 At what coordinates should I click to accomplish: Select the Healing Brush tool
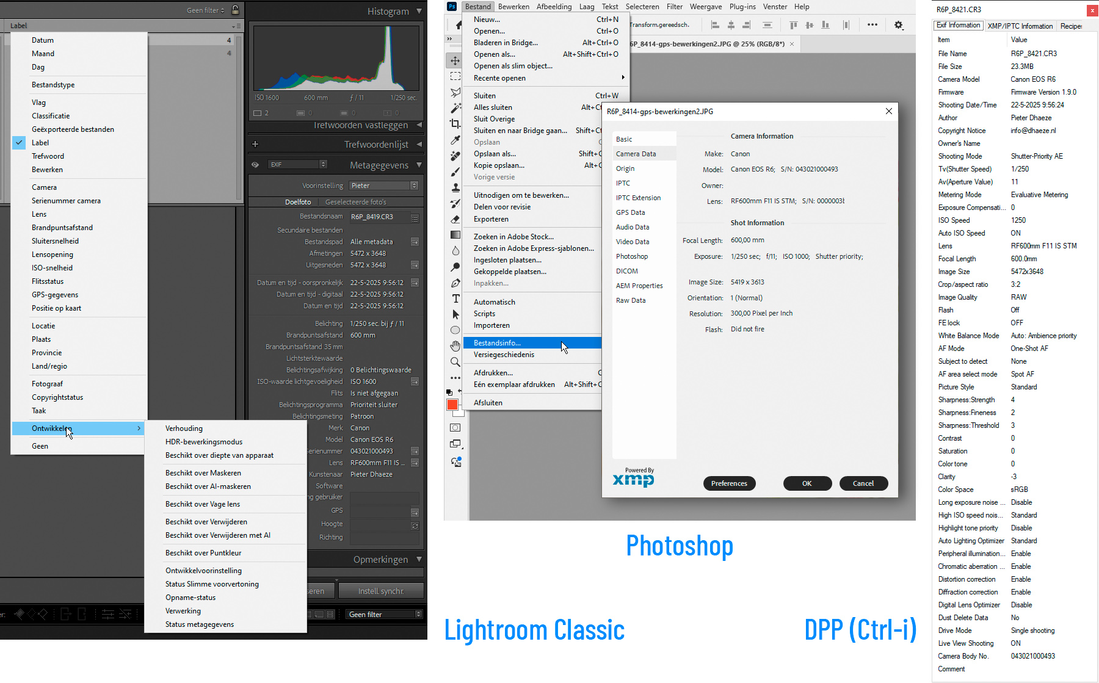click(455, 156)
